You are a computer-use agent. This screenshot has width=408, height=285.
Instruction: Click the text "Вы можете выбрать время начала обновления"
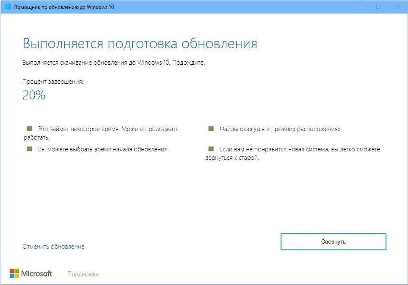103,149
